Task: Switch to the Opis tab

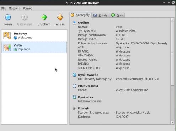Action: point(117,15)
